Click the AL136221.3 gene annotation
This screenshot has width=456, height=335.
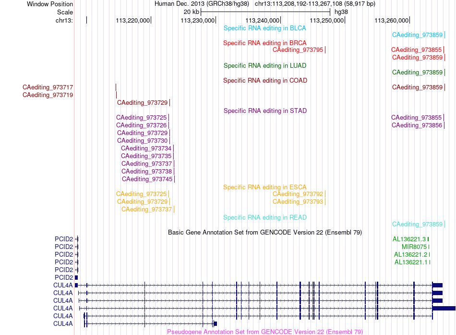[x=409, y=239]
